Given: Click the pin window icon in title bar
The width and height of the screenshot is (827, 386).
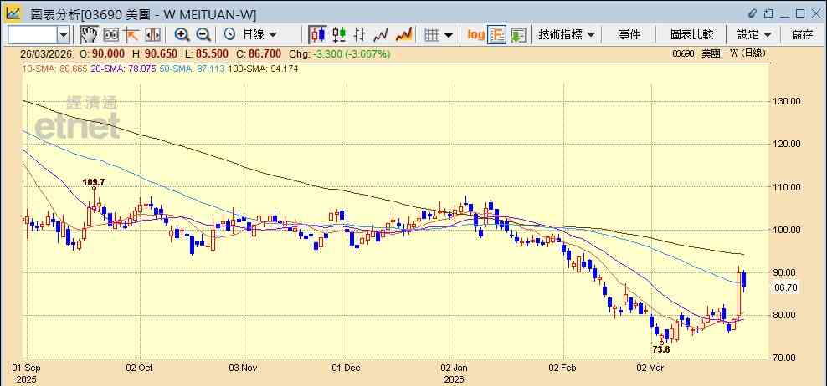Looking at the screenshot, I should point(769,13).
